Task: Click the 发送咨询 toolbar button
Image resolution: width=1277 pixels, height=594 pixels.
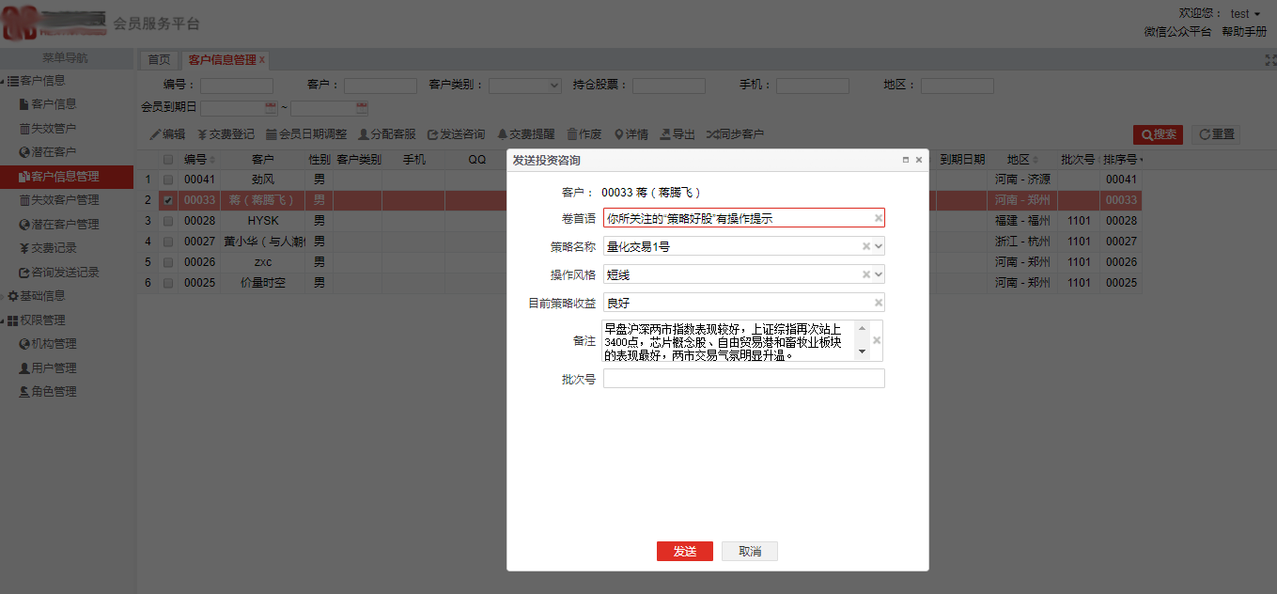Action: pyautogui.click(x=456, y=134)
